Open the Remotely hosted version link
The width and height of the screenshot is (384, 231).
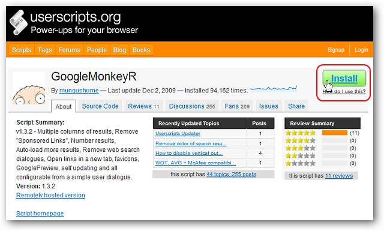[50, 195]
